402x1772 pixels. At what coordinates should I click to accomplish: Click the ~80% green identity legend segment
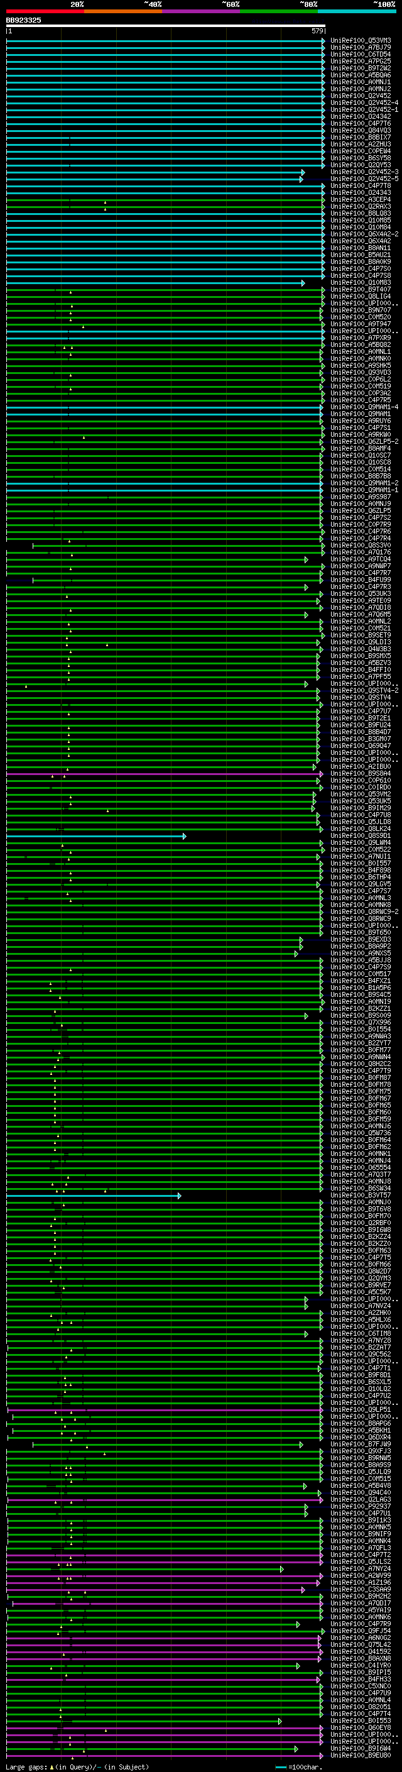(279, 11)
